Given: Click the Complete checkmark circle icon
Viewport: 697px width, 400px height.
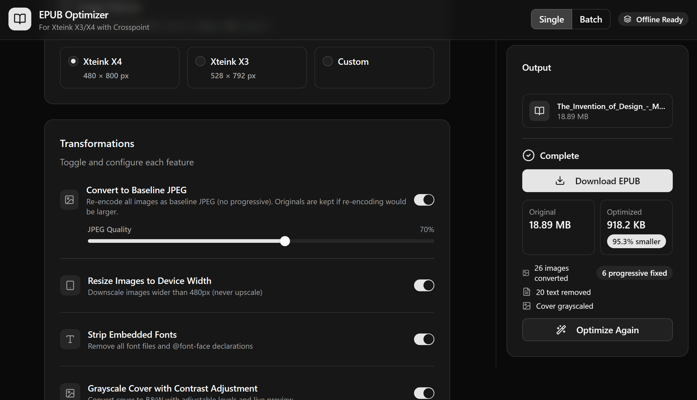Looking at the screenshot, I should (528, 155).
